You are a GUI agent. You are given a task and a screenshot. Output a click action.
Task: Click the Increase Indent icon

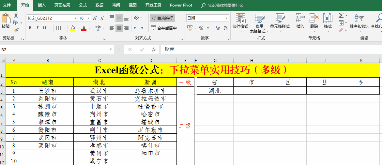(x=144, y=28)
